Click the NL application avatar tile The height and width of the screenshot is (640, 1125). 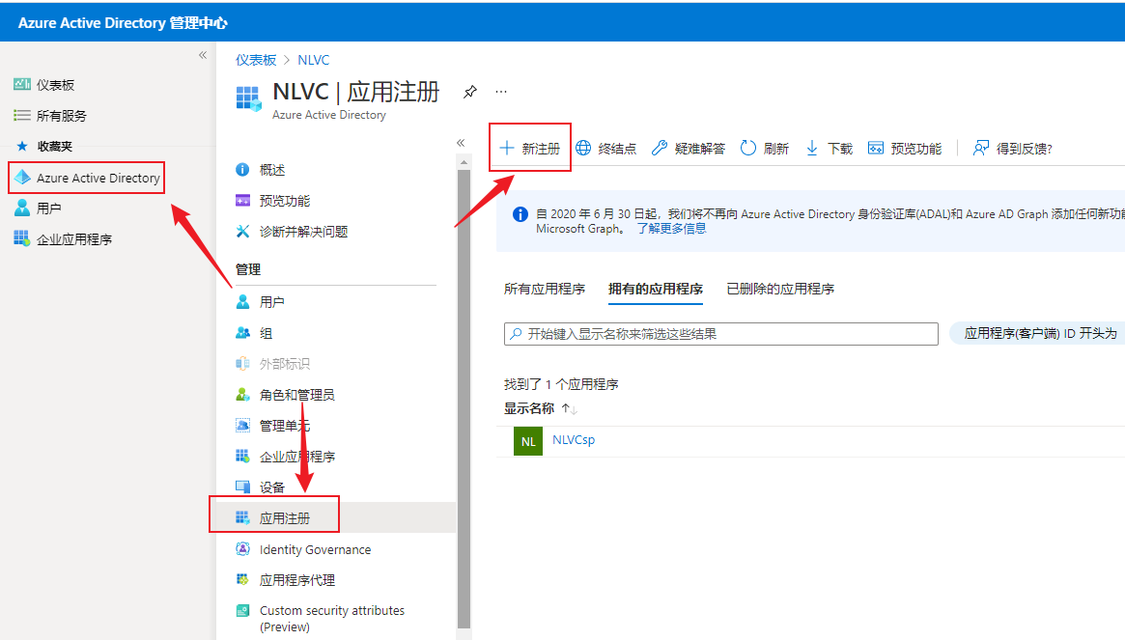[x=528, y=441]
